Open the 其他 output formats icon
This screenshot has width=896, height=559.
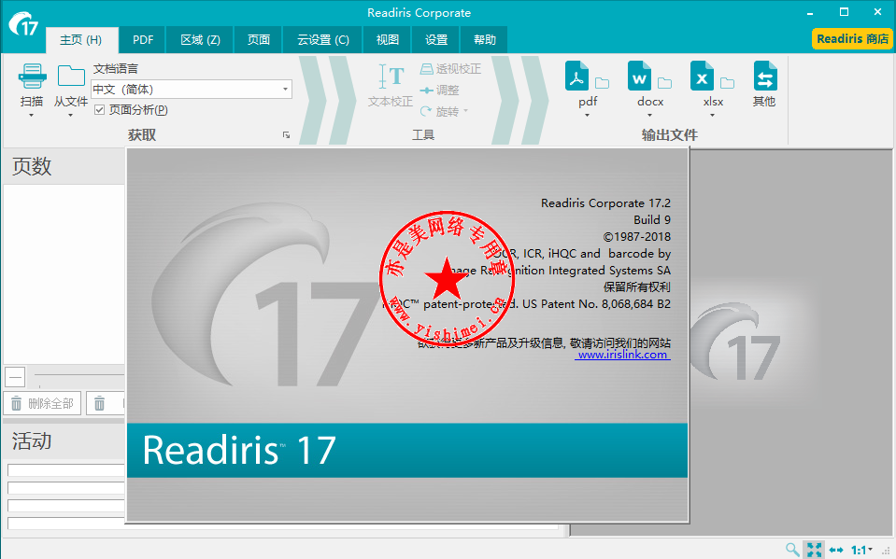click(x=764, y=76)
